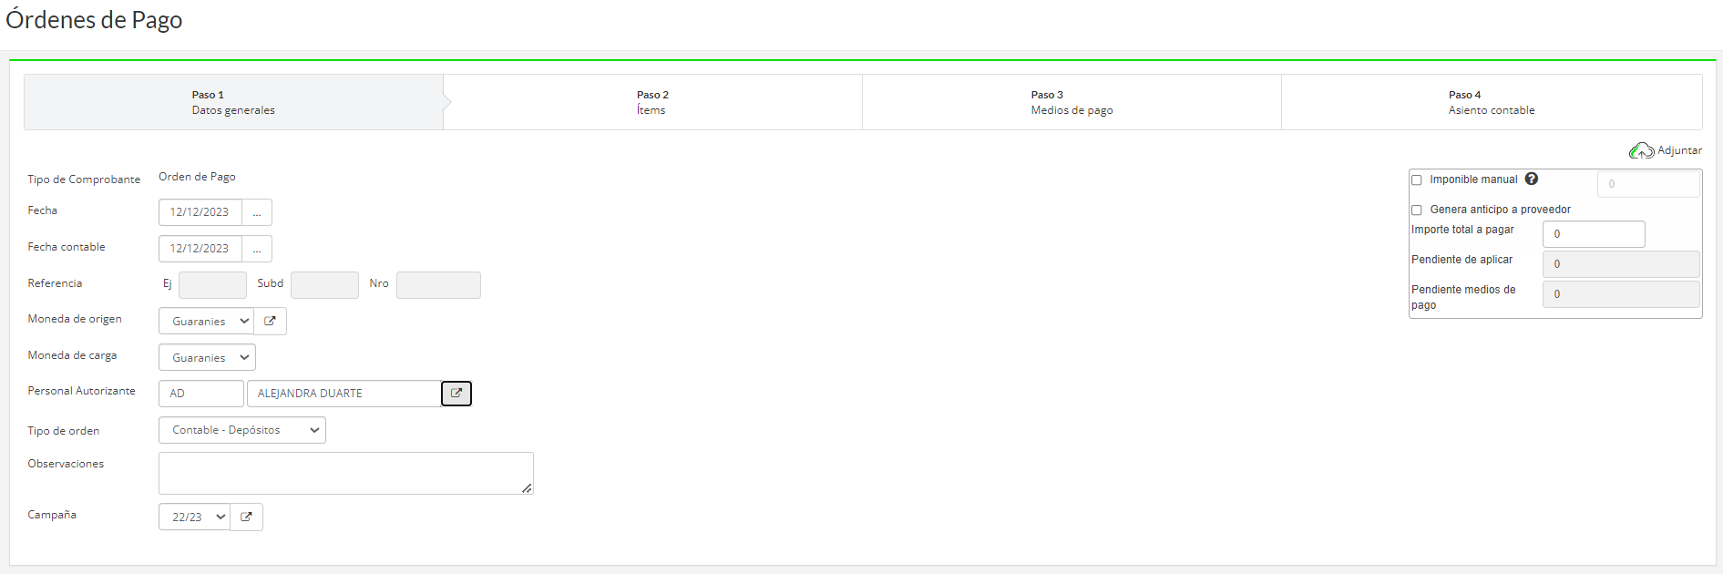Click the Personal Autorizante code field AD
The width and height of the screenshot is (1723, 574).
[x=201, y=394]
